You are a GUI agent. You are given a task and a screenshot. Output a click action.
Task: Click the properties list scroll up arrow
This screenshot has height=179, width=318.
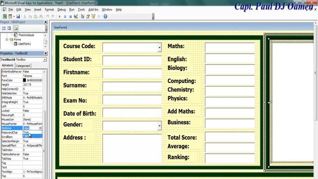click(x=44, y=72)
